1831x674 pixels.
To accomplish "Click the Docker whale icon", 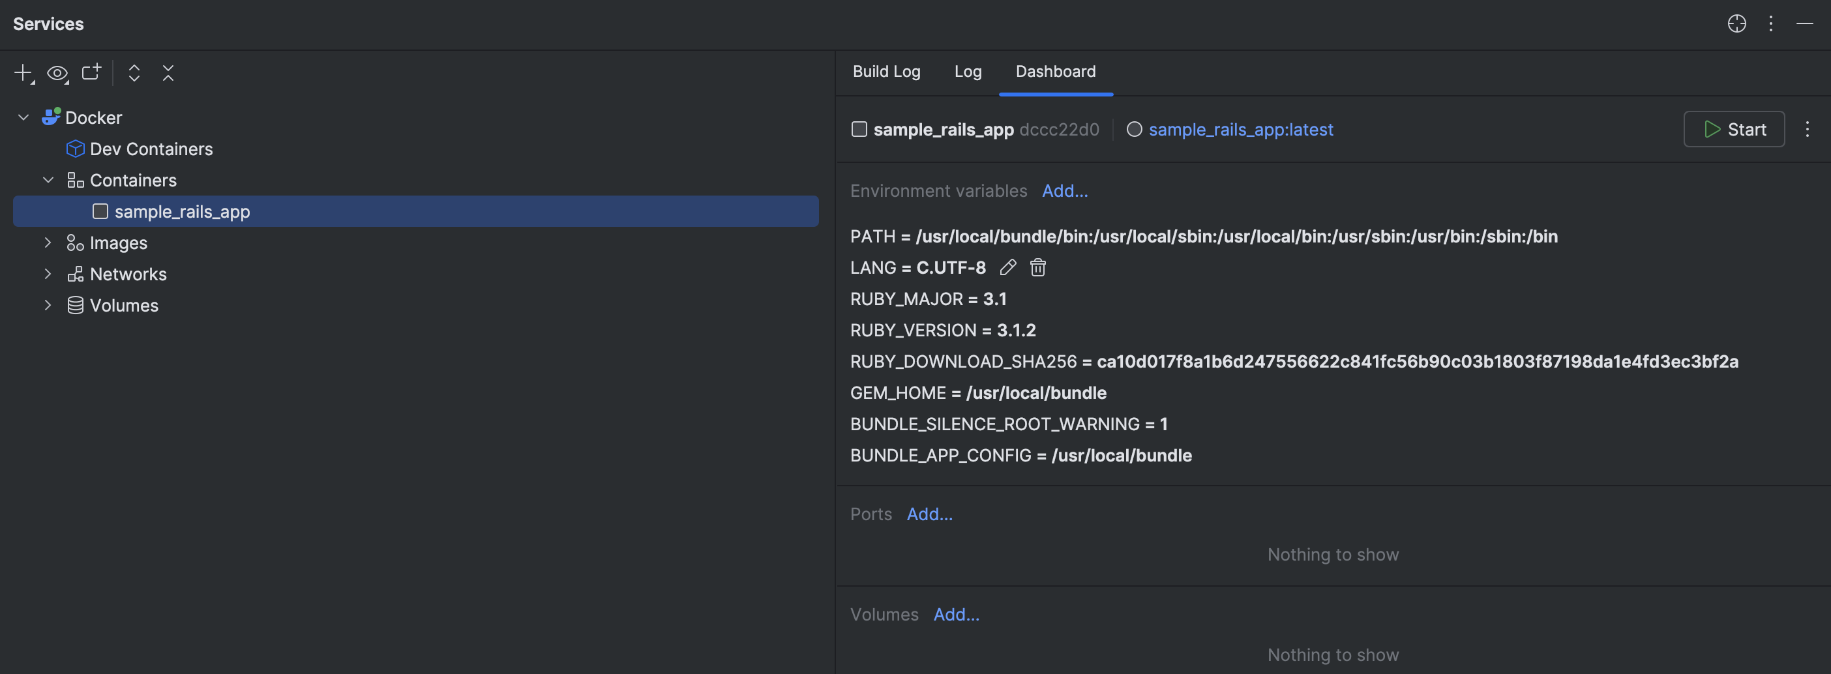I will tap(51, 117).
